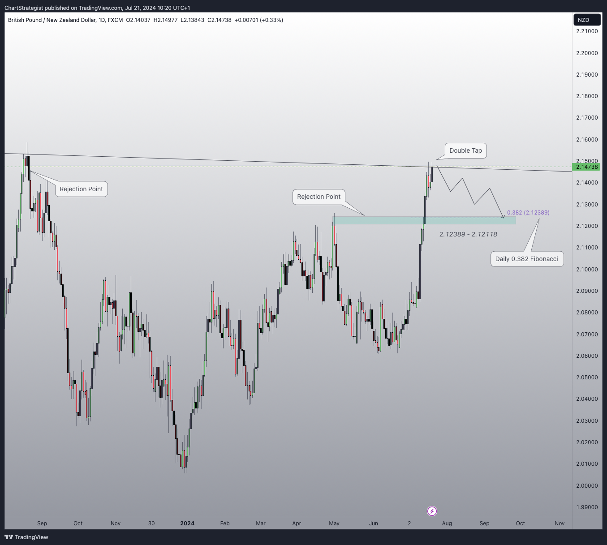The image size is (607, 545).
Task: Click the 'Aug' time axis label
Action: (447, 524)
